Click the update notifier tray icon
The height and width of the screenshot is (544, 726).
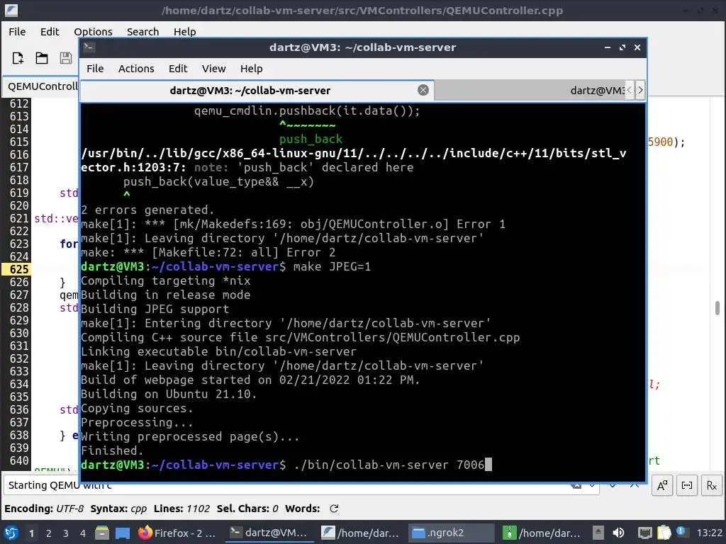tap(681, 531)
